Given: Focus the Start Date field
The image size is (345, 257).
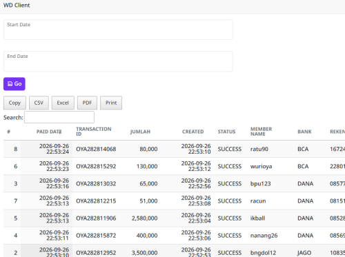Looking at the screenshot, I should coord(118,30).
